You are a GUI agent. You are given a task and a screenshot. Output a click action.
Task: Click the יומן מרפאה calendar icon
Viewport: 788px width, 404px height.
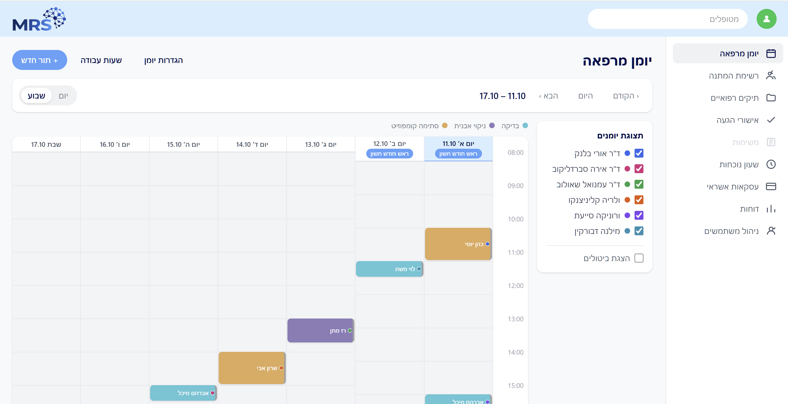tap(771, 54)
